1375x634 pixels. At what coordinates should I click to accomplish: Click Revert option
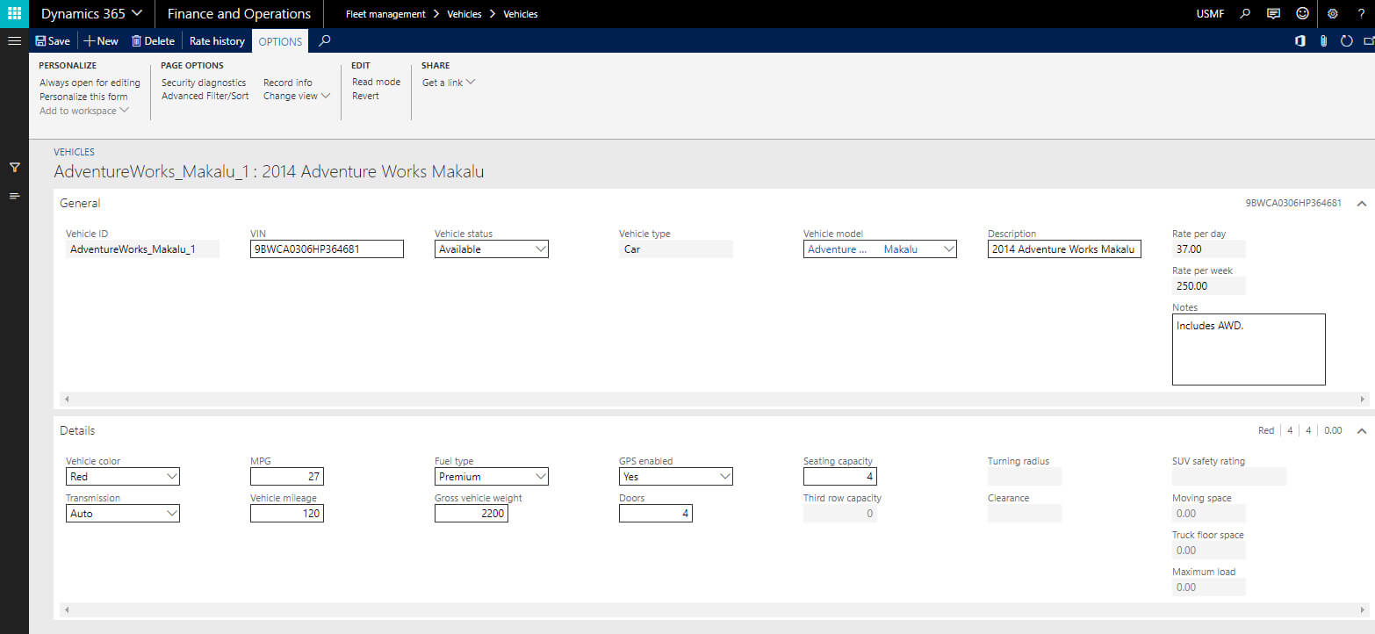365,96
